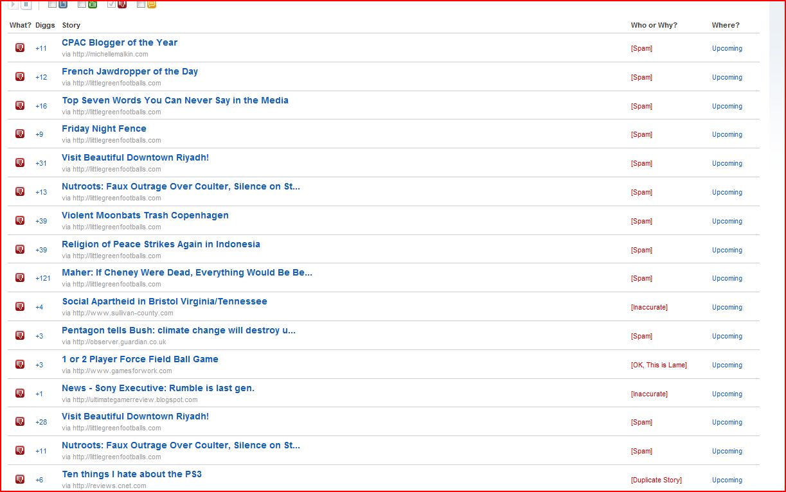Click the bury icon next to Friday Night Fence
This screenshot has width=786, height=492.
click(x=20, y=134)
